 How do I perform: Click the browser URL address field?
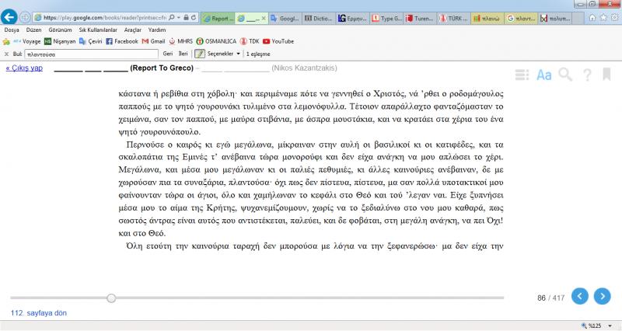coord(105,18)
